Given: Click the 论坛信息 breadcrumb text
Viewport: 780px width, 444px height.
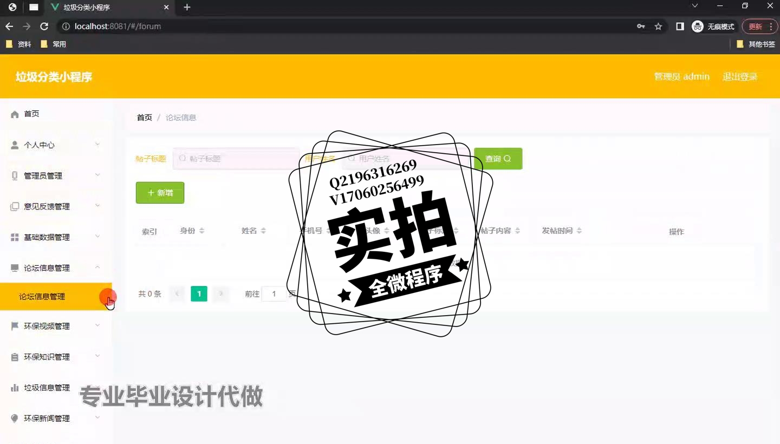Looking at the screenshot, I should click(x=181, y=117).
